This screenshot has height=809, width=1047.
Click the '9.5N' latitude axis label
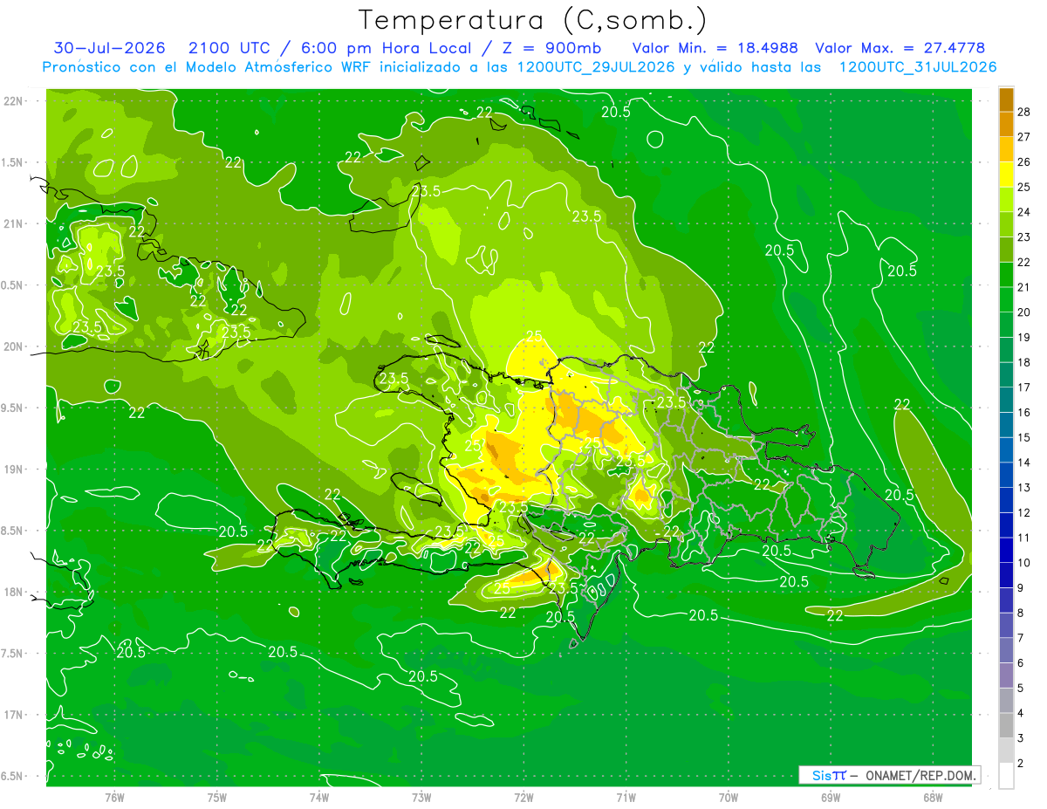[13, 408]
